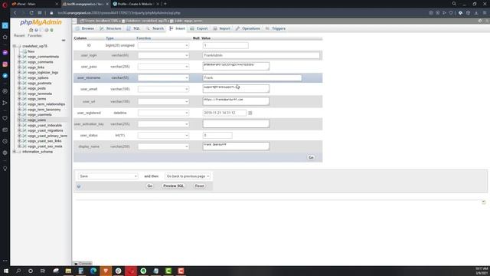490x276 pixels.
Task: Click the user_pass value textarea
Action: [236, 66]
